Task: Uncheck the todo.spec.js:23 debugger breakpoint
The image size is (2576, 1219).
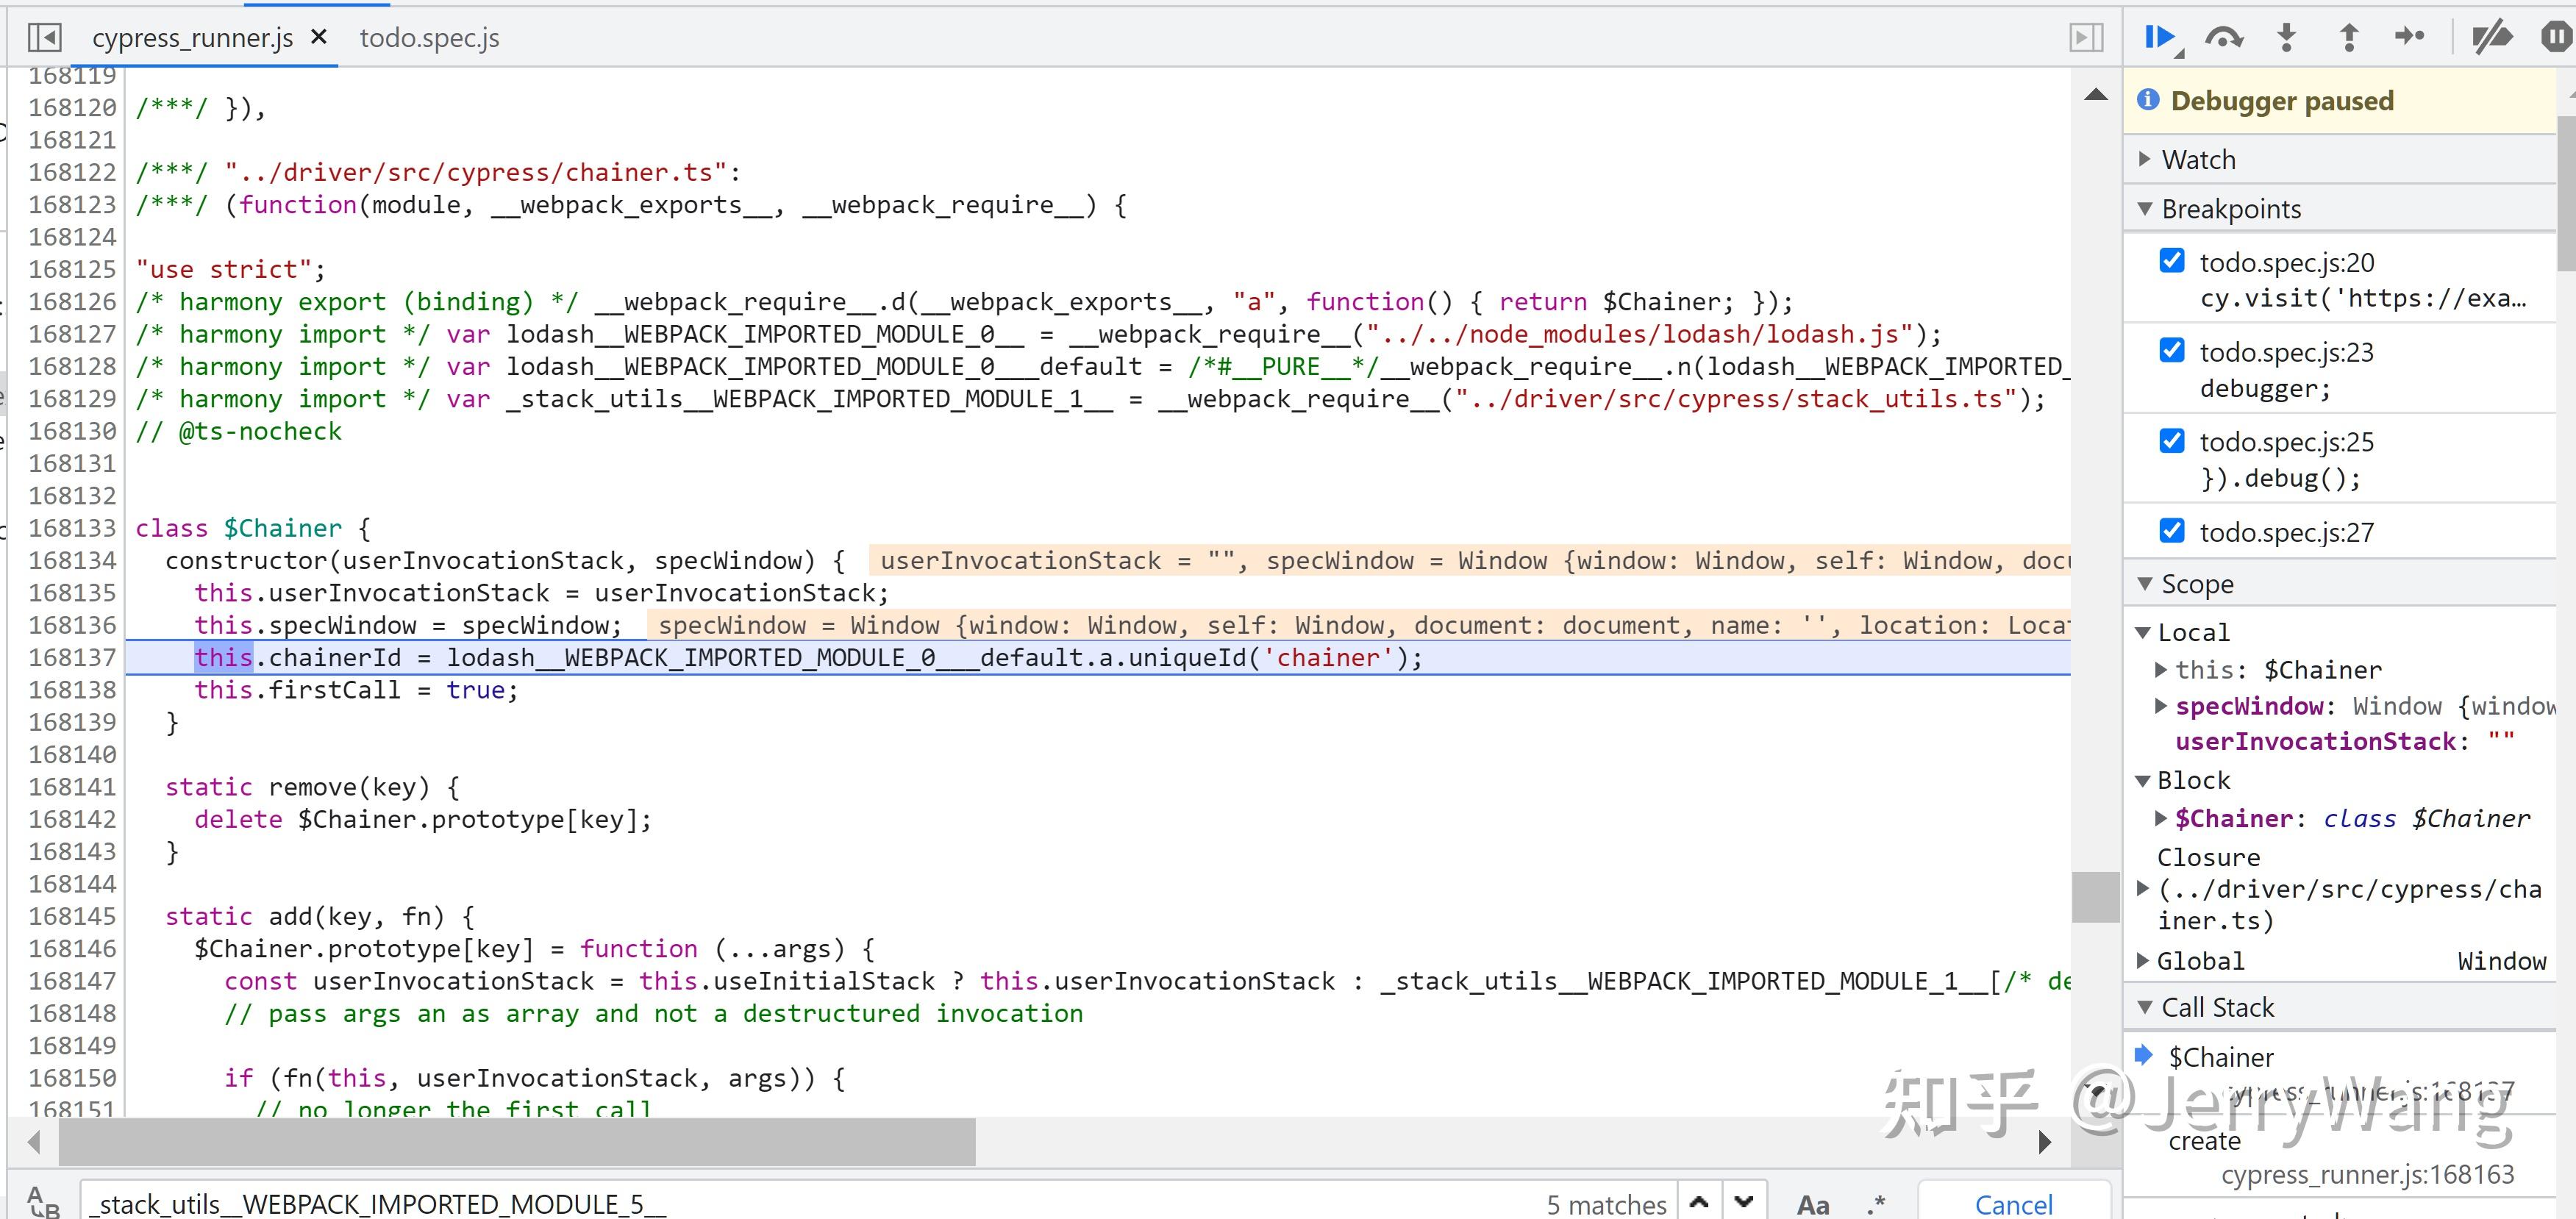Action: (2172, 351)
